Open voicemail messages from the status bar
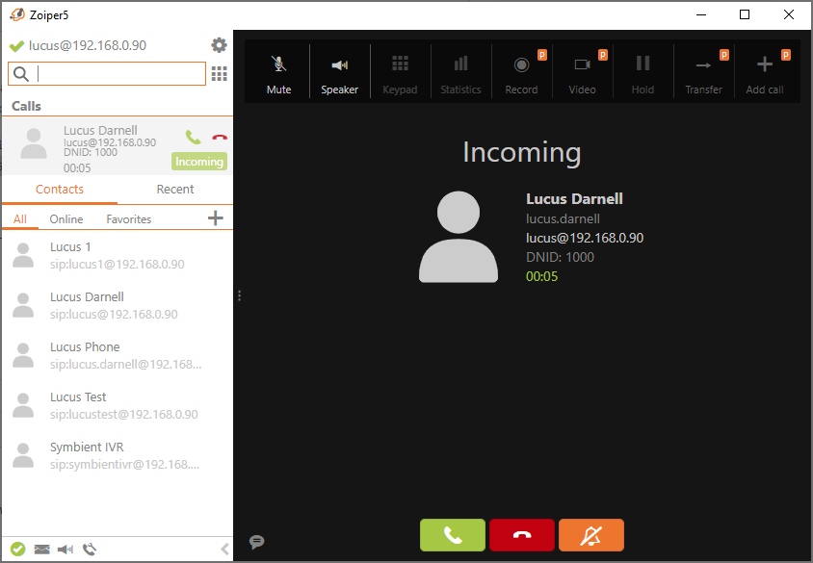 pos(41,549)
